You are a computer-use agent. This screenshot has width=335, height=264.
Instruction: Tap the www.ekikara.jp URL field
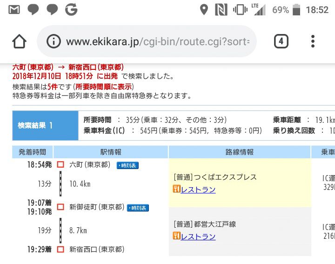click(x=147, y=41)
